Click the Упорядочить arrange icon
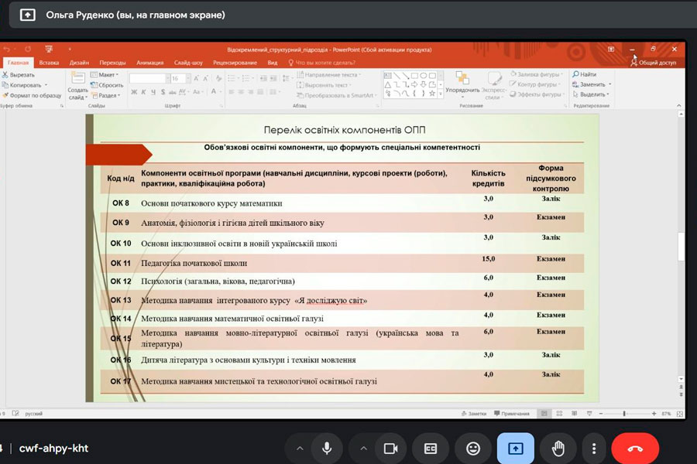 [x=462, y=79]
